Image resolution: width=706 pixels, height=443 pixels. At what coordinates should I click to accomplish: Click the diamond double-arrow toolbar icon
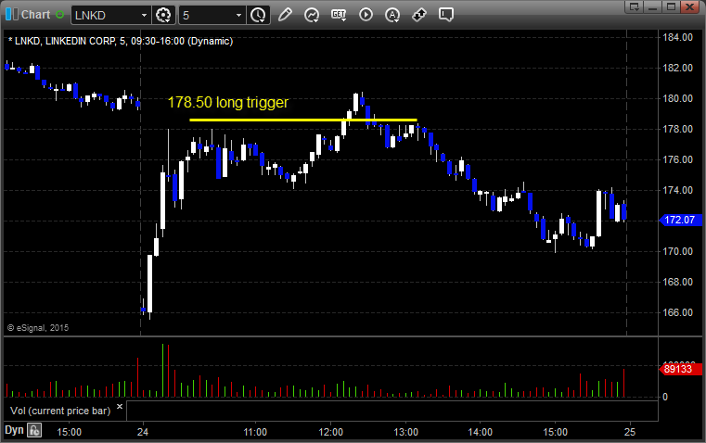pyautogui.click(x=419, y=15)
